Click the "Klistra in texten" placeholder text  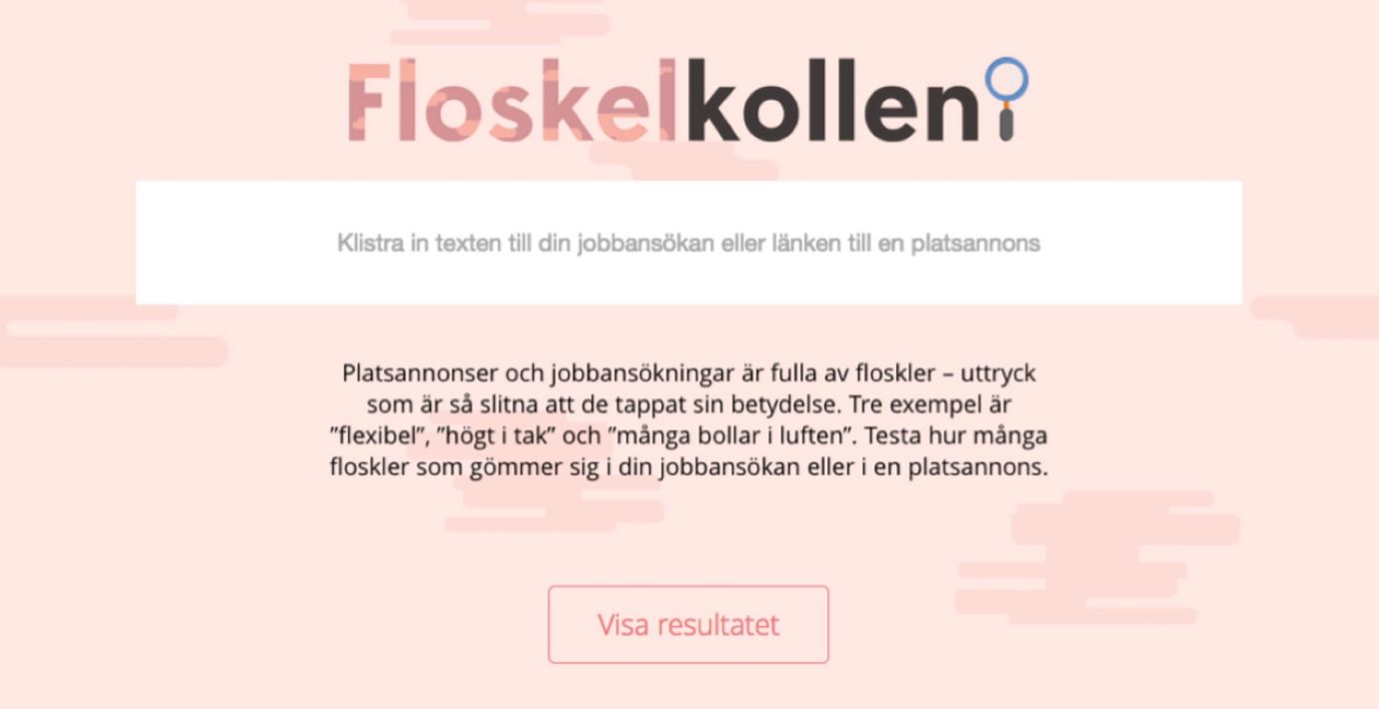(x=689, y=243)
